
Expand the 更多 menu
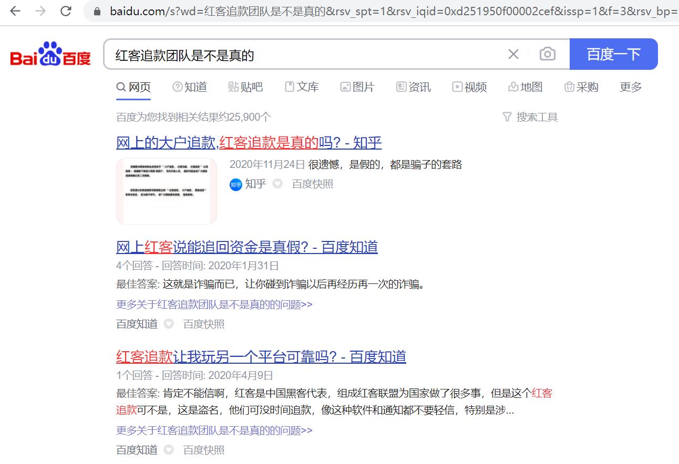coord(631,87)
